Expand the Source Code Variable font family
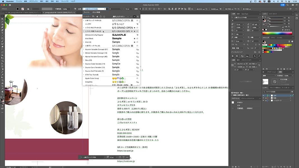The height and width of the screenshot is (168, 299). pyautogui.click(x=84, y=64)
